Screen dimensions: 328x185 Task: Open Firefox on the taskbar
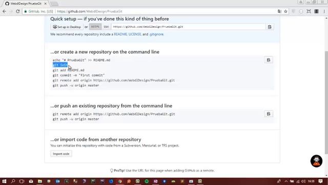pyautogui.click(x=111, y=181)
